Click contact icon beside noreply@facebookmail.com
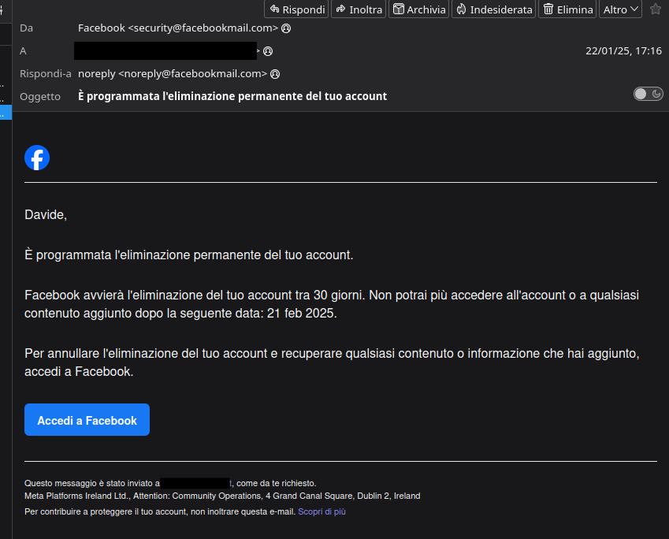The width and height of the screenshot is (669, 539). coord(275,74)
